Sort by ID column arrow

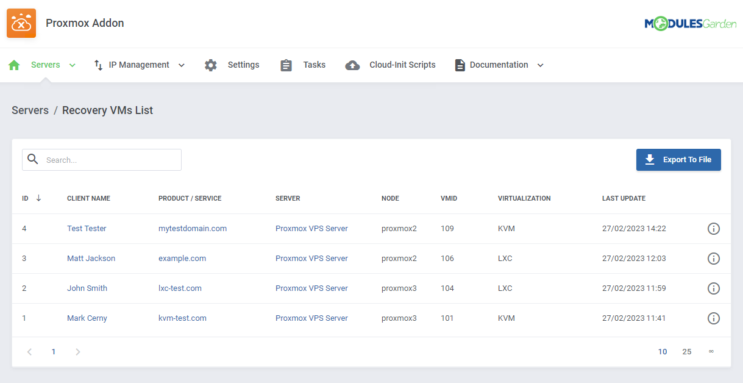38,198
